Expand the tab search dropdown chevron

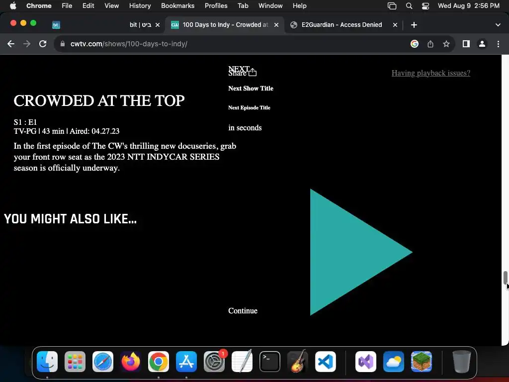[498, 25]
